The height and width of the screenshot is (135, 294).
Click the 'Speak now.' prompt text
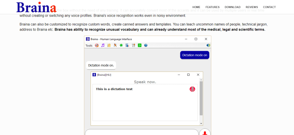click(145, 82)
